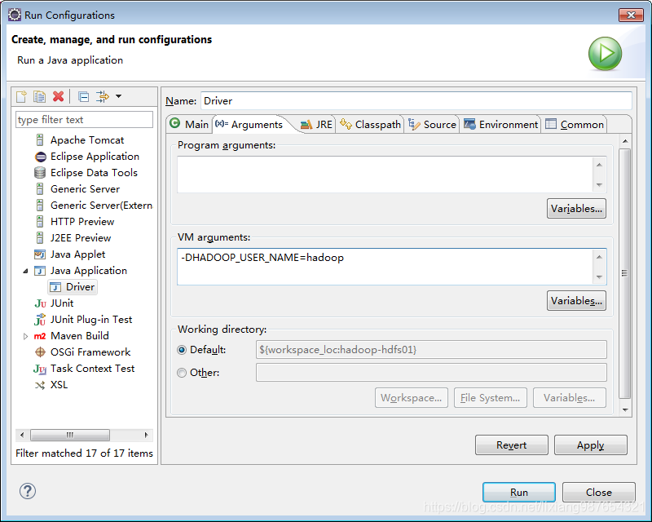The image size is (652, 522).
Task: Click the tree horizontal scrollbar thumb
Action: [70, 435]
